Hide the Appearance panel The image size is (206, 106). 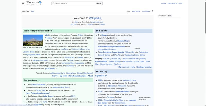[170, 16]
